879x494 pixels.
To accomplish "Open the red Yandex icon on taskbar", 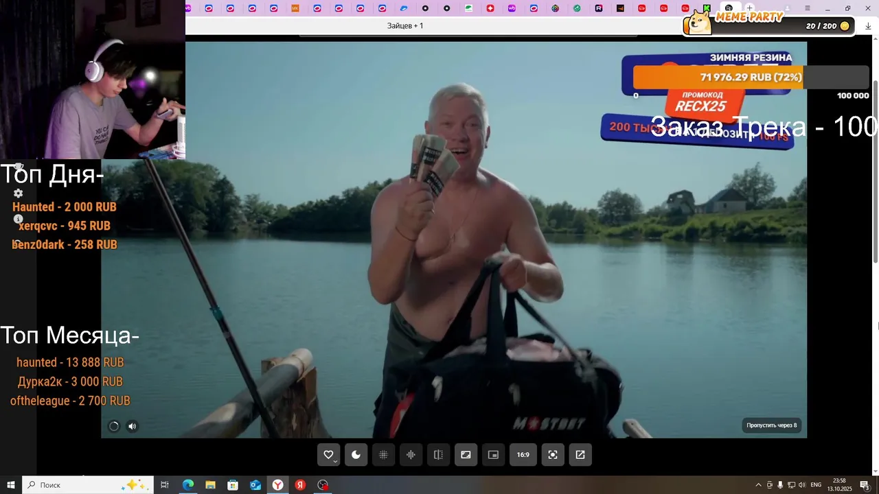I will tap(300, 484).
